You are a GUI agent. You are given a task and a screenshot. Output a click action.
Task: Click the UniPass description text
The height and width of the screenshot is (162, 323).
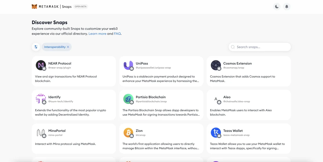point(161,79)
